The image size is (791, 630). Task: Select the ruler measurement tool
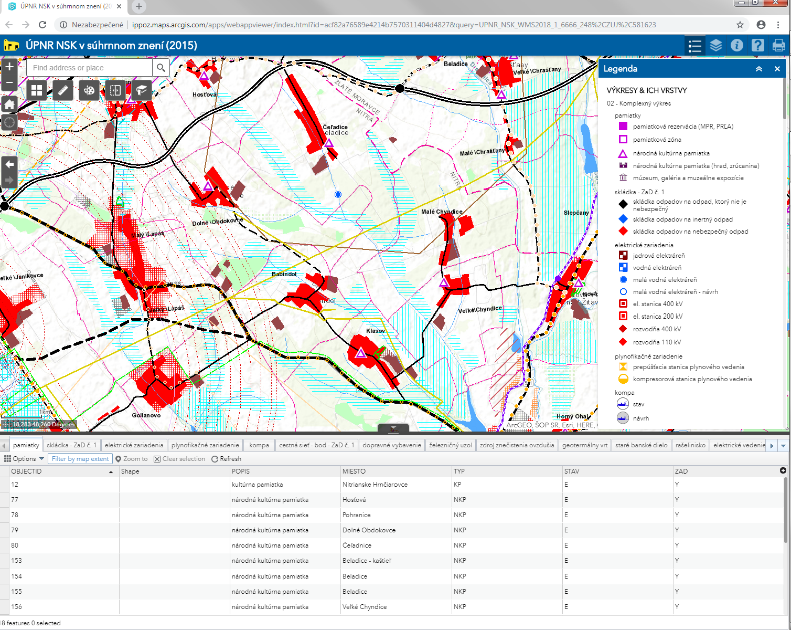point(63,90)
